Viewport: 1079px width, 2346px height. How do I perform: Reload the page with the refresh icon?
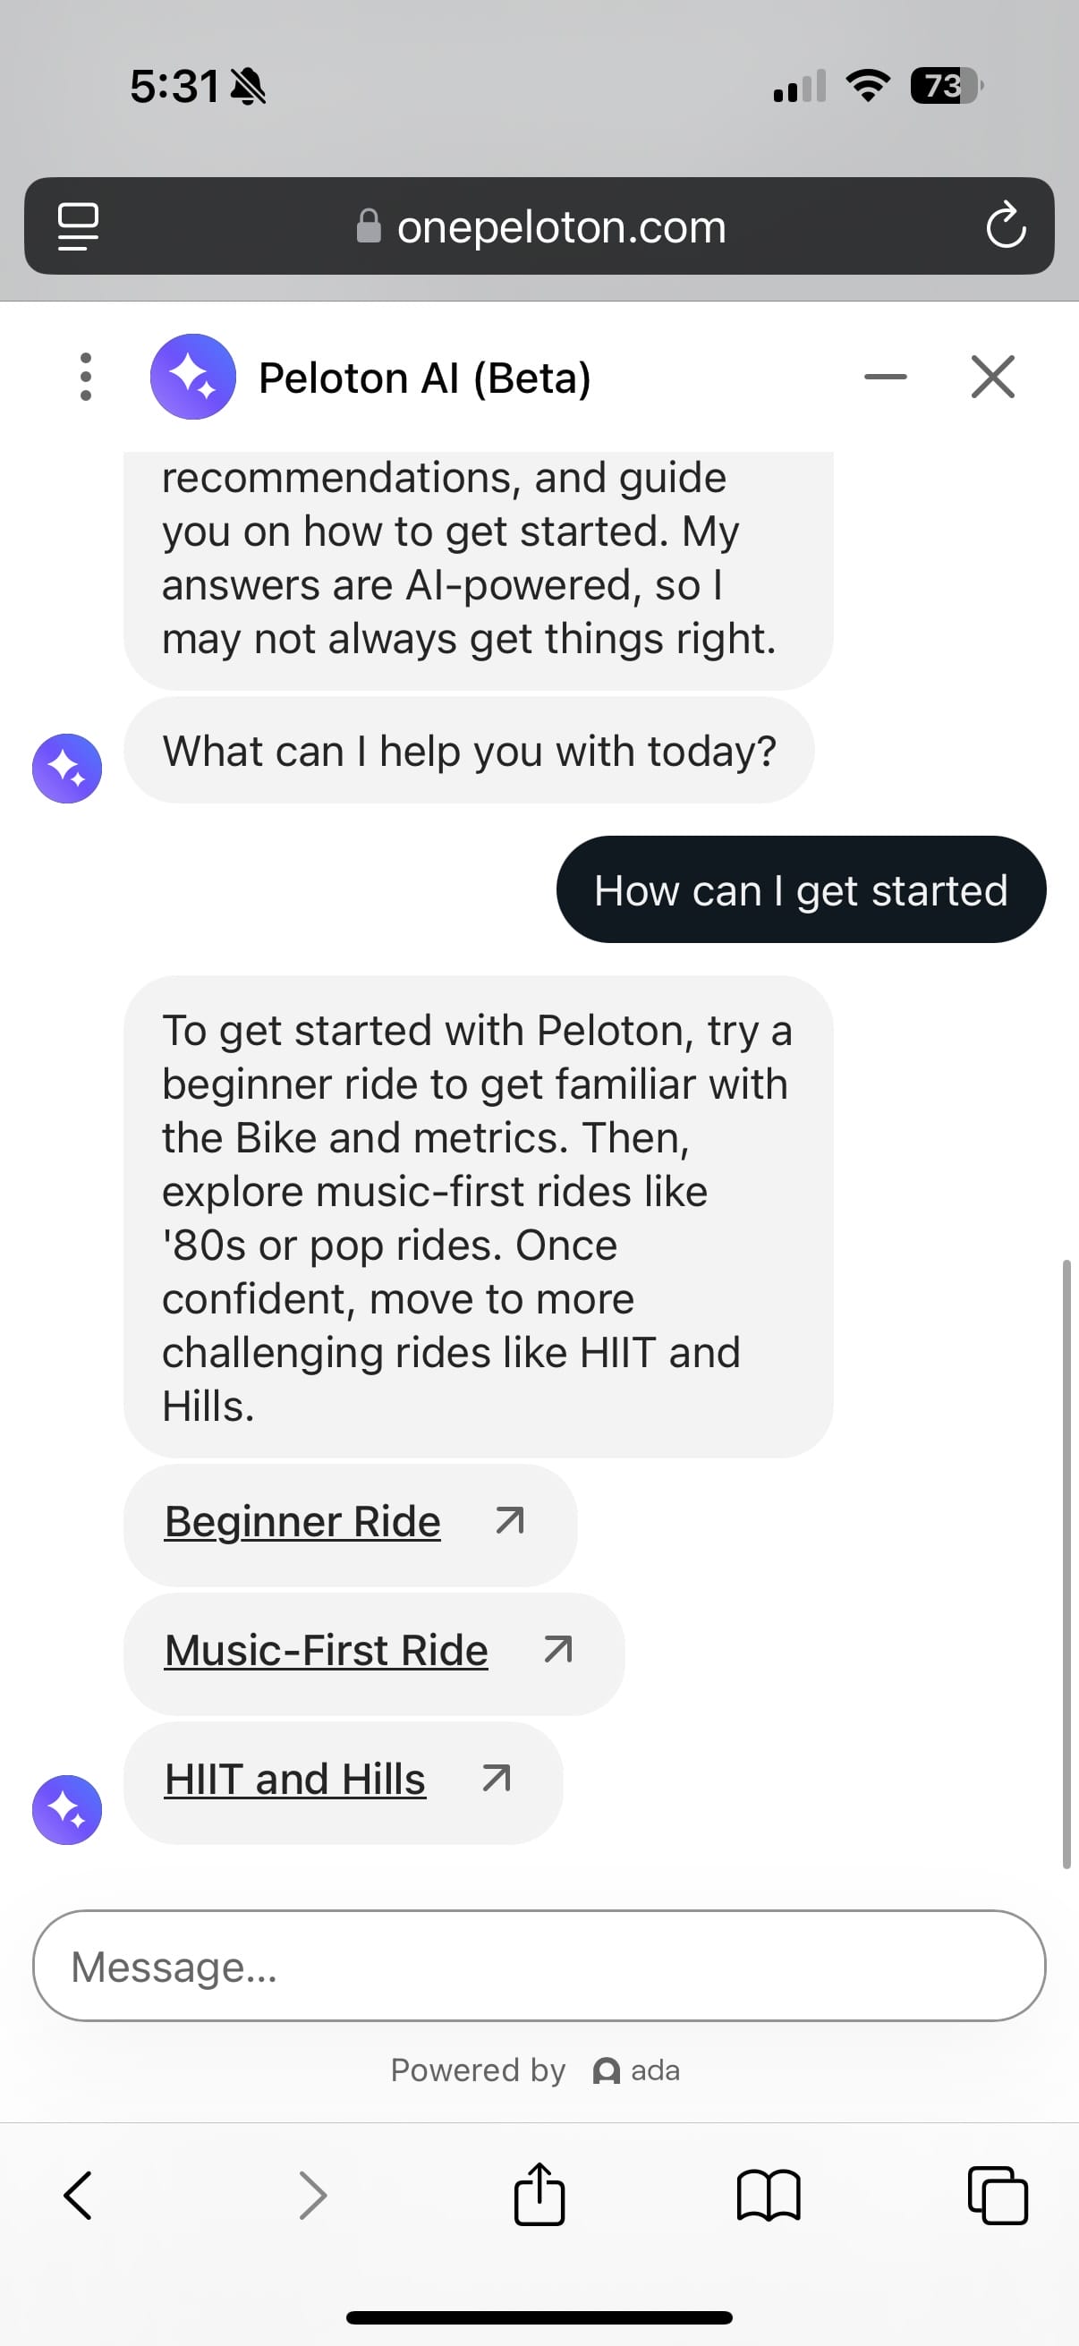[1006, 225]
